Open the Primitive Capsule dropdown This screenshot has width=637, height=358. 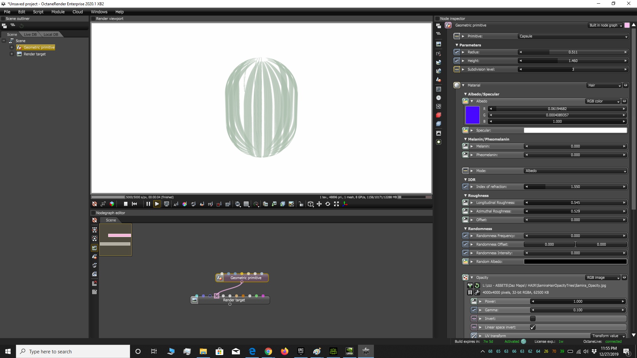pos(573,36)
